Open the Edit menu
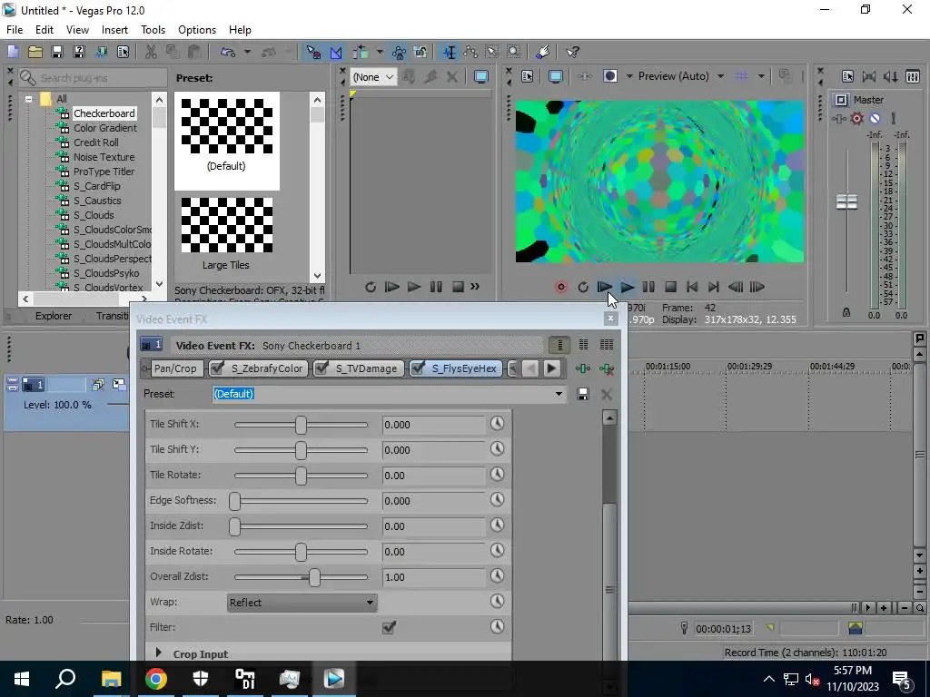930x697 pixels. [x=45, y=30]
